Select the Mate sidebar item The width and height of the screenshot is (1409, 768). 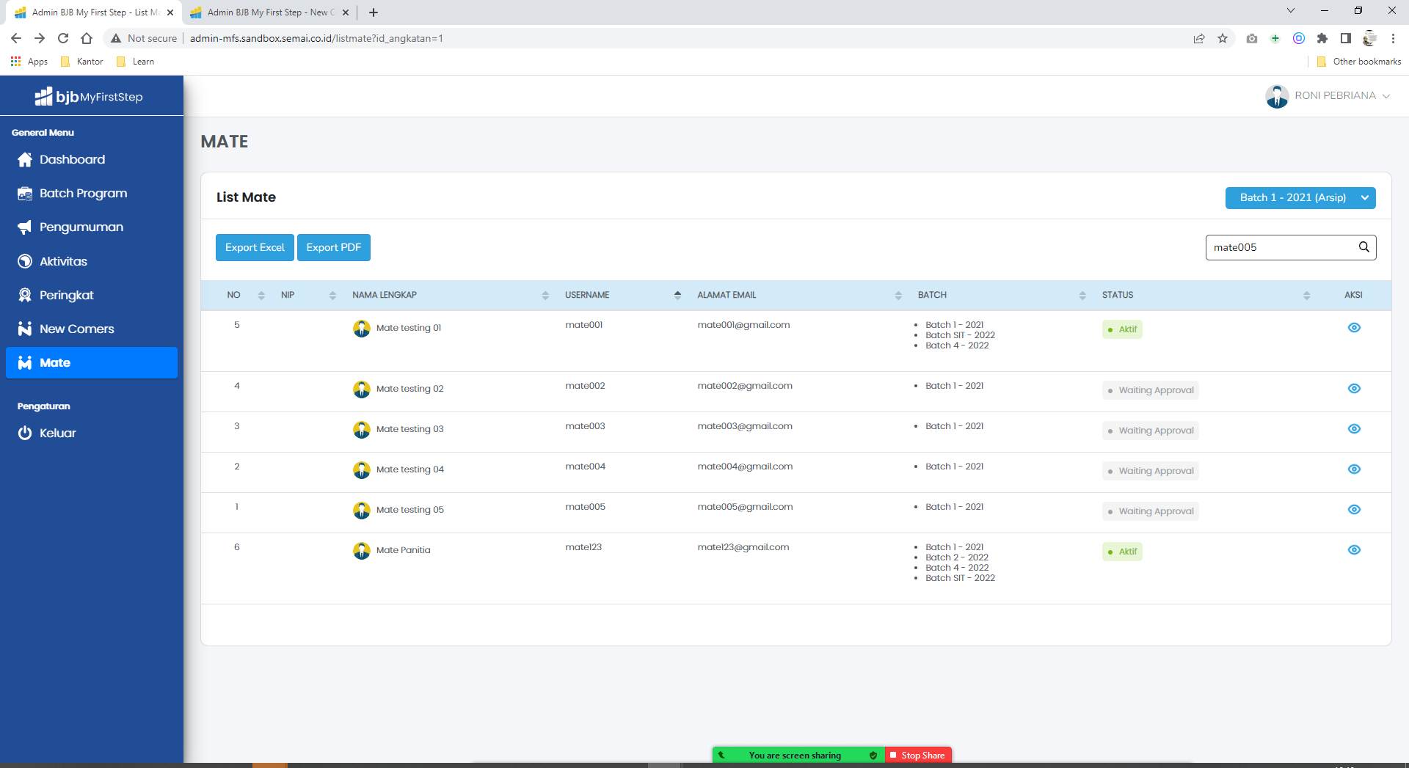pos(92,362)
